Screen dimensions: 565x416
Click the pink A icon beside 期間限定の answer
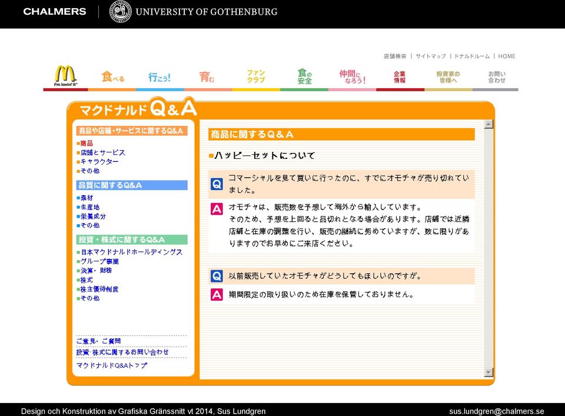[217, 295]
